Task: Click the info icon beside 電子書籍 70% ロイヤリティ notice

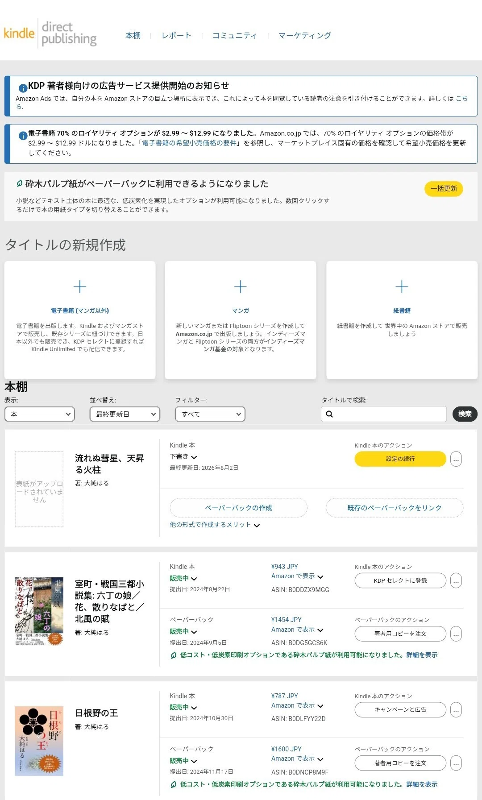Action: point(23,136)
